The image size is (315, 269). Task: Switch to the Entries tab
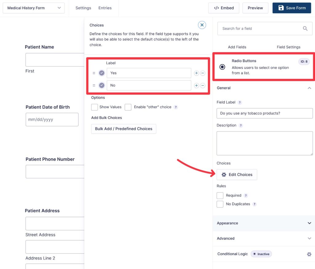coord(105,8)
